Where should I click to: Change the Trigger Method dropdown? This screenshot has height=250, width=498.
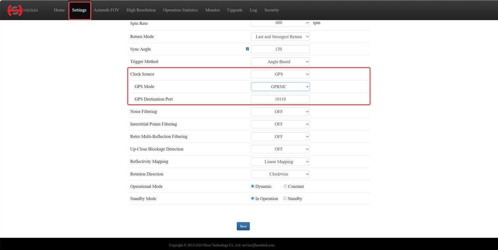[280, 61]
